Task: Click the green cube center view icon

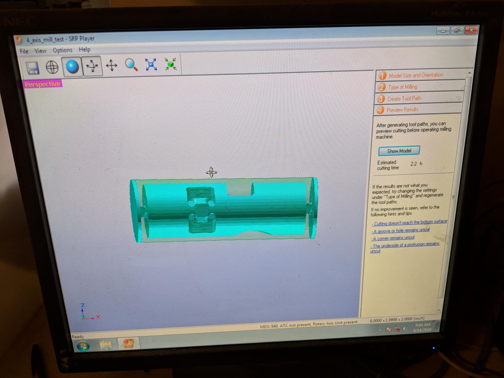Action: (170, 64)
